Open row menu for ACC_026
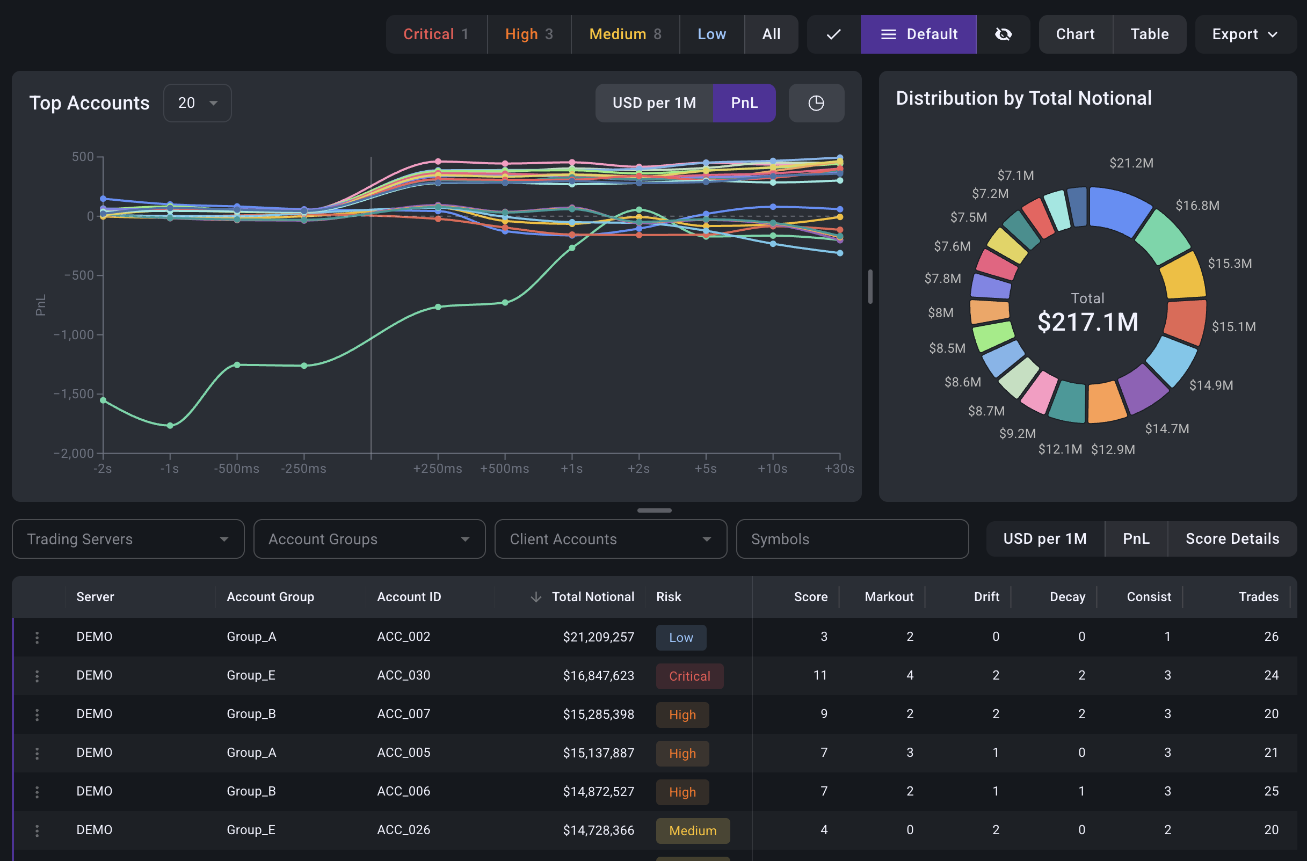Viewport: 1307px width, 861px height. coord(37,830)
